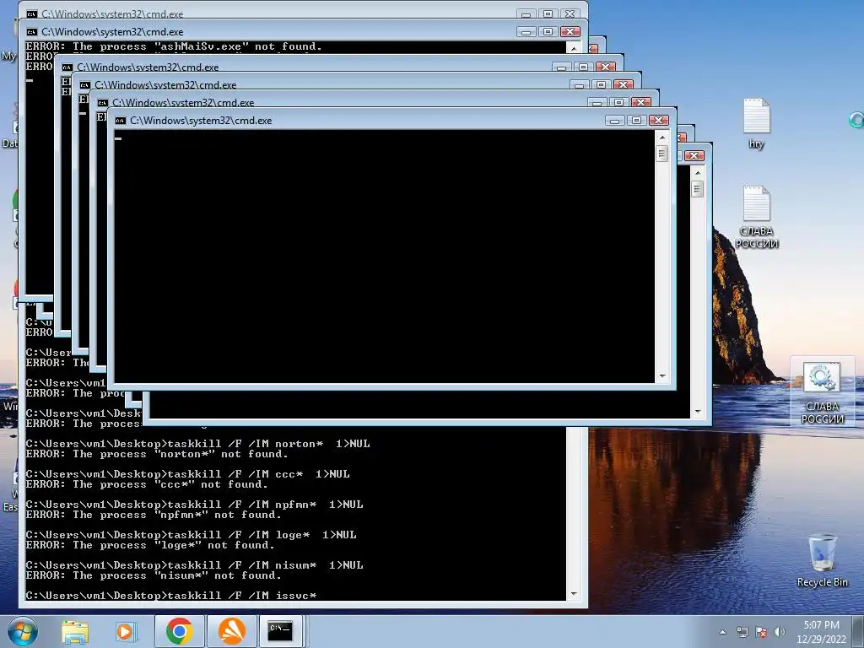The width and height of the screenshot is (864, 648).
Task: Select the СЛАВА РОССИИ text document icon
Action: [x=757, y=217]
